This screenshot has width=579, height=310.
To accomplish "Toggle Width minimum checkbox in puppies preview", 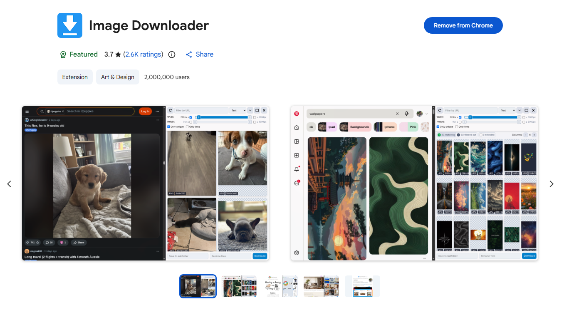I will click(x=191, y=117).
